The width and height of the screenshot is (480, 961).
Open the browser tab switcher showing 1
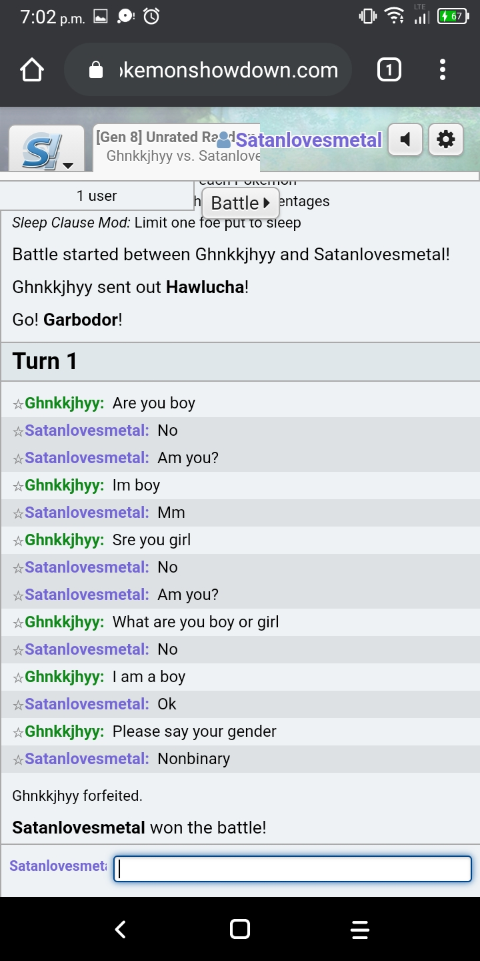[389, 70]
